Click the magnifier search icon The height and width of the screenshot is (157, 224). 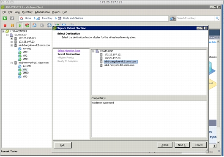coord(217,18)
